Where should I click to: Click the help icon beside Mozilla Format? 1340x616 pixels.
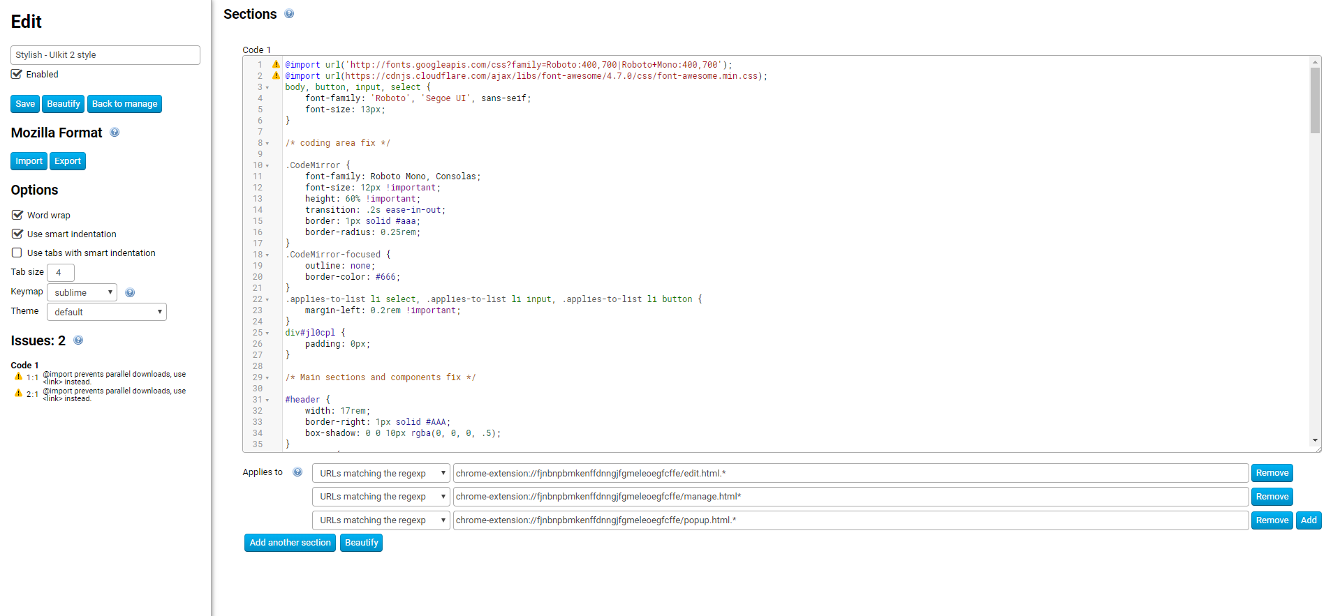[x=115, y=133]
